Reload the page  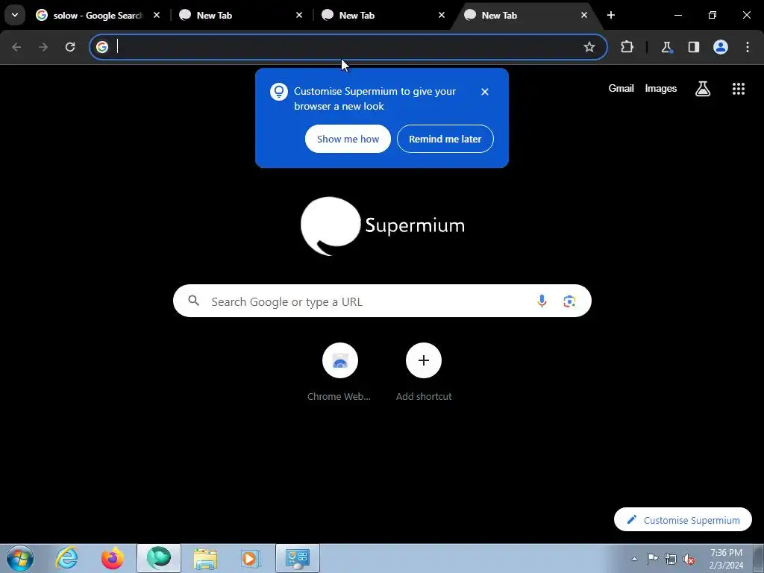point(70,47)
